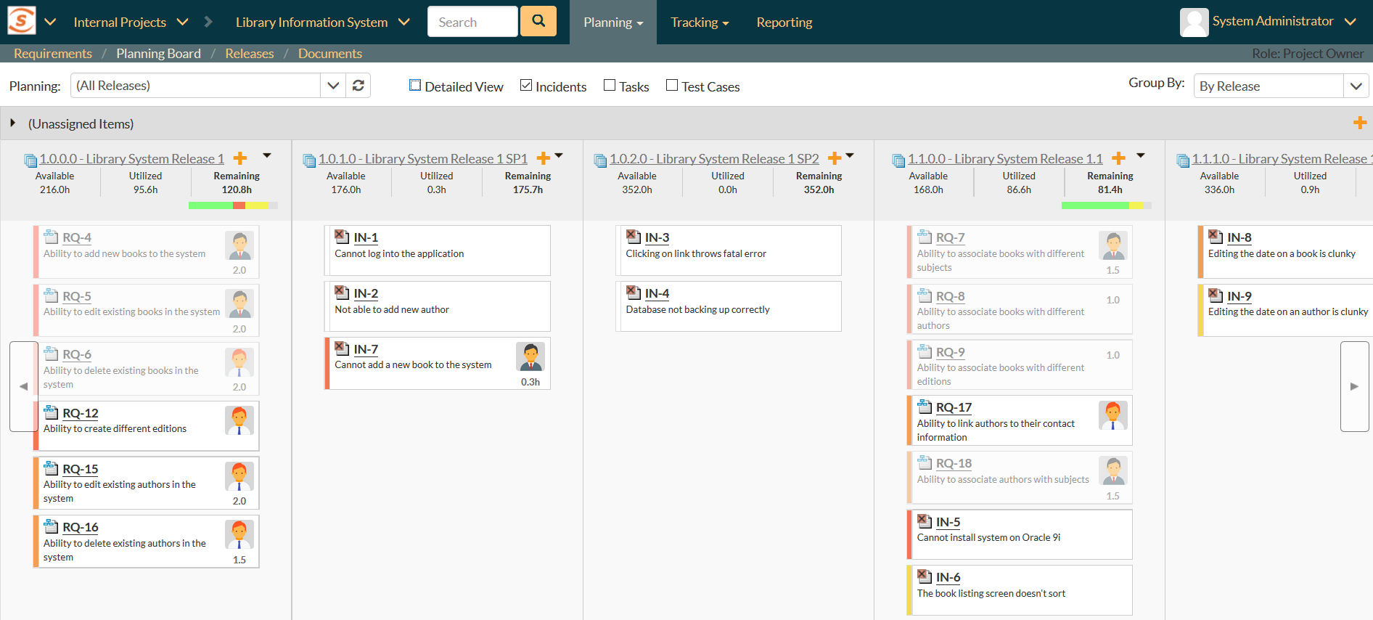Screen dimensions: 1373x620
Task: Add item to release 1.0.0.0 with plus
Action: click(240, 158)
